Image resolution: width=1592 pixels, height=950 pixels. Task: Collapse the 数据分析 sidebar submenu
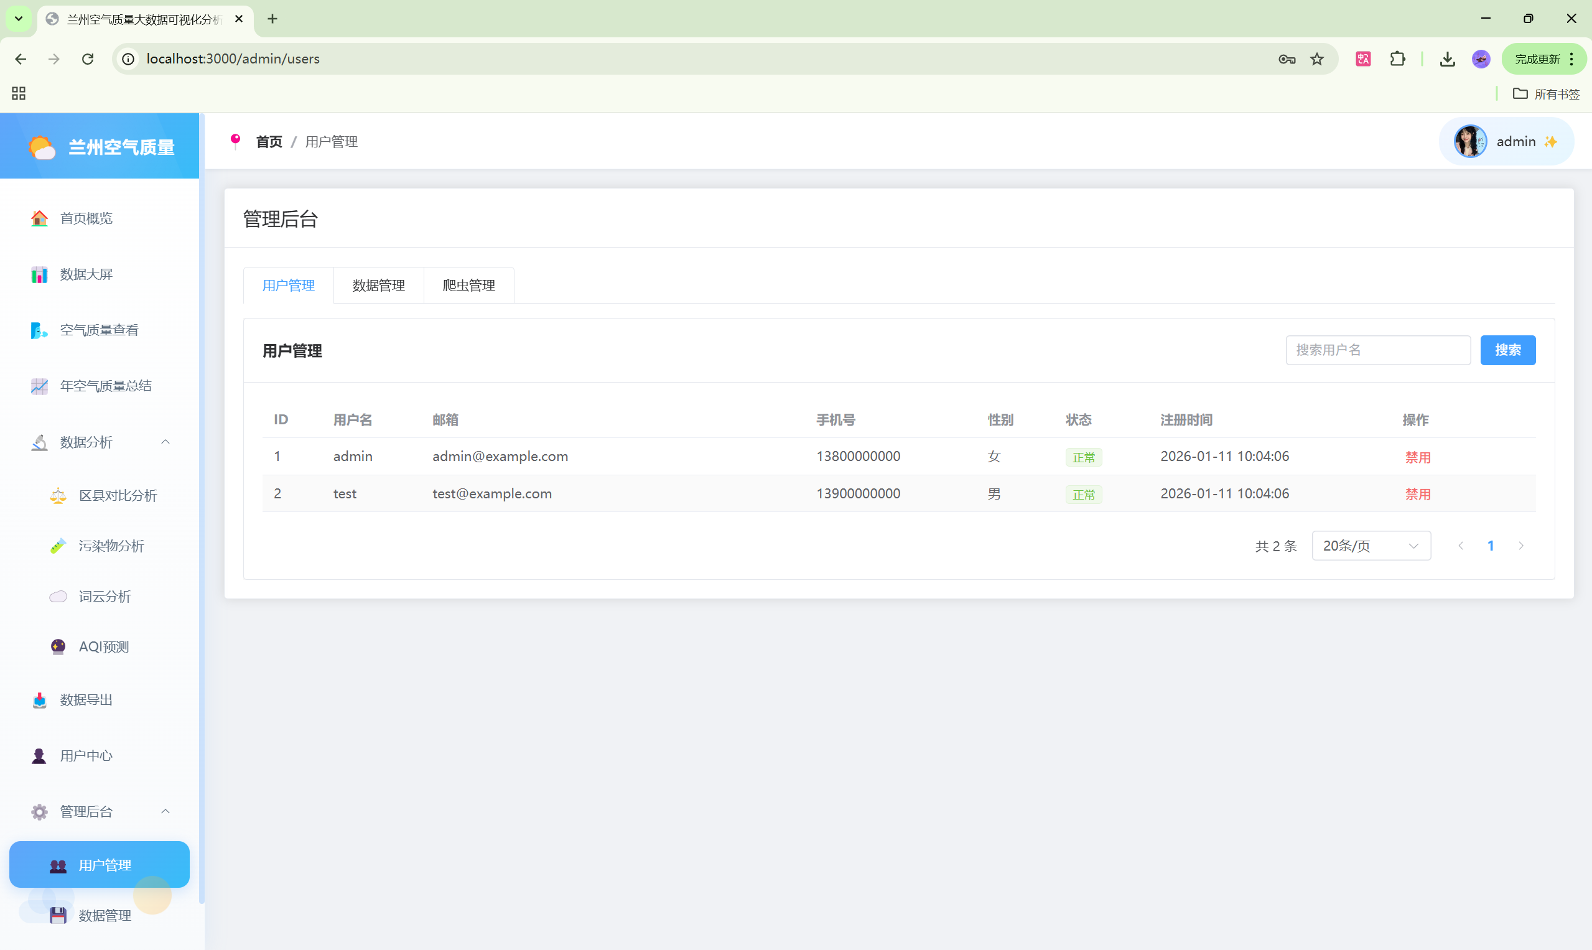(x=165, y=442)
